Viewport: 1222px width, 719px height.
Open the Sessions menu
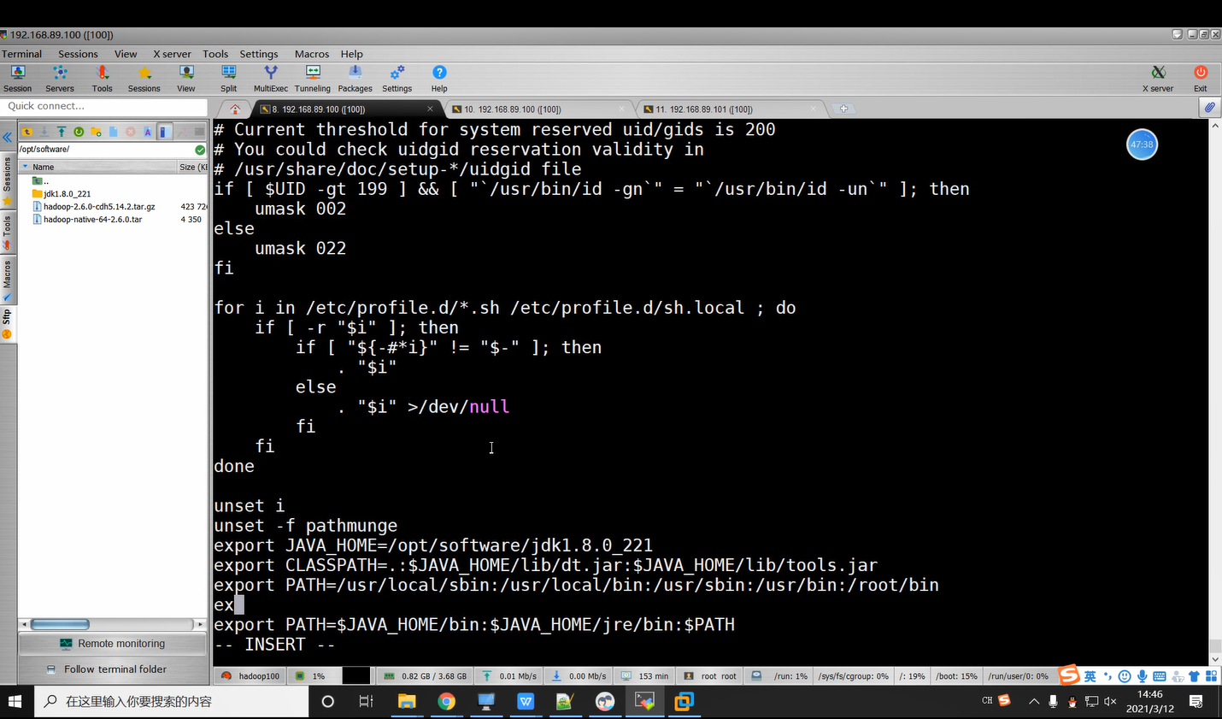78,54
